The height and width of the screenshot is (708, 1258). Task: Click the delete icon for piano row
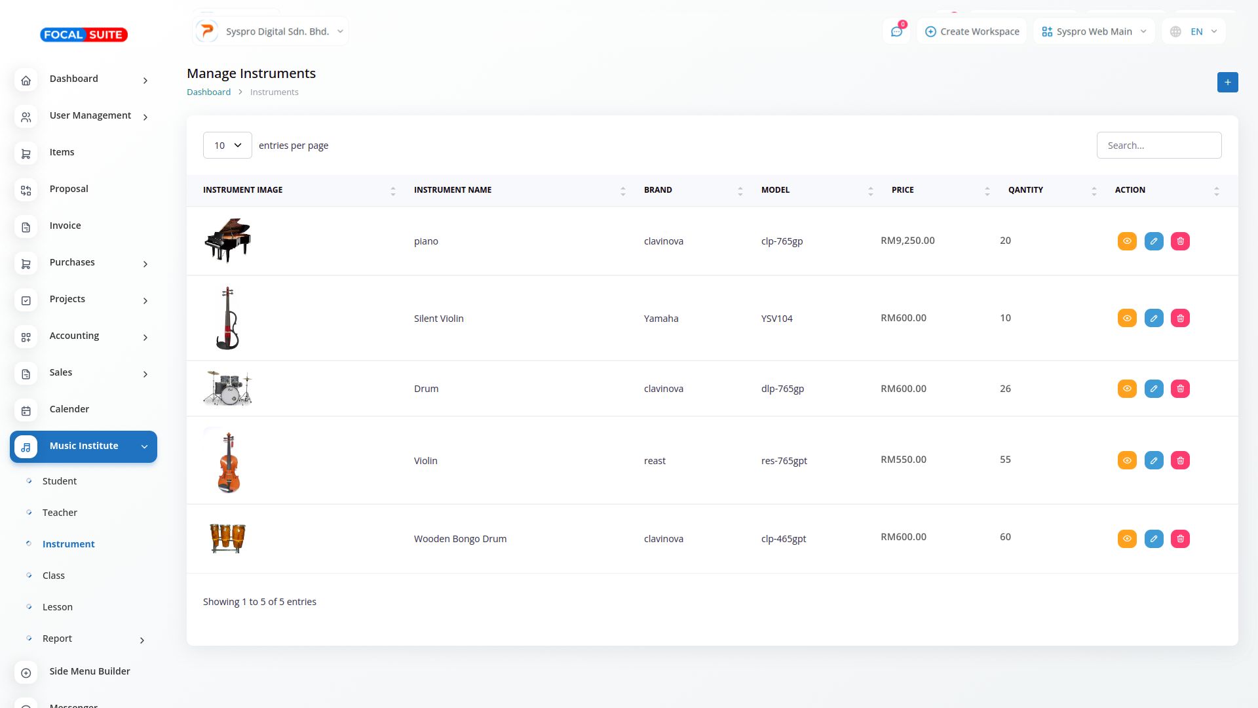[x=1180, y=241]
